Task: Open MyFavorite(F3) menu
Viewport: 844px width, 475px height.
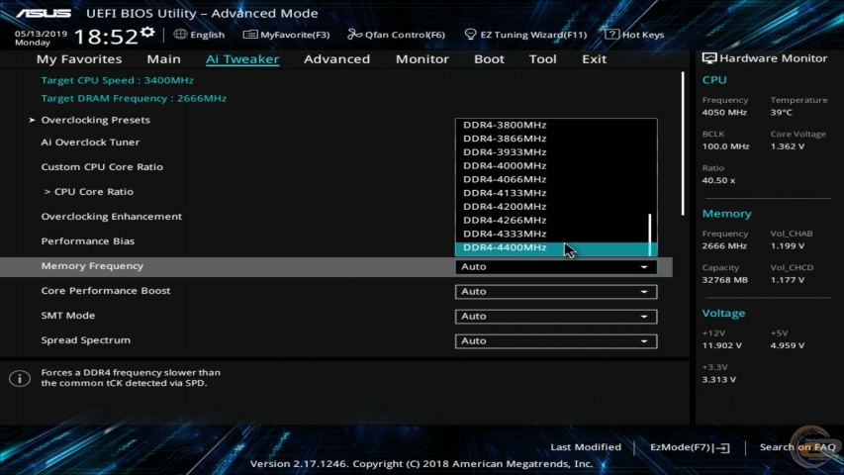Action: pos(295,35)
